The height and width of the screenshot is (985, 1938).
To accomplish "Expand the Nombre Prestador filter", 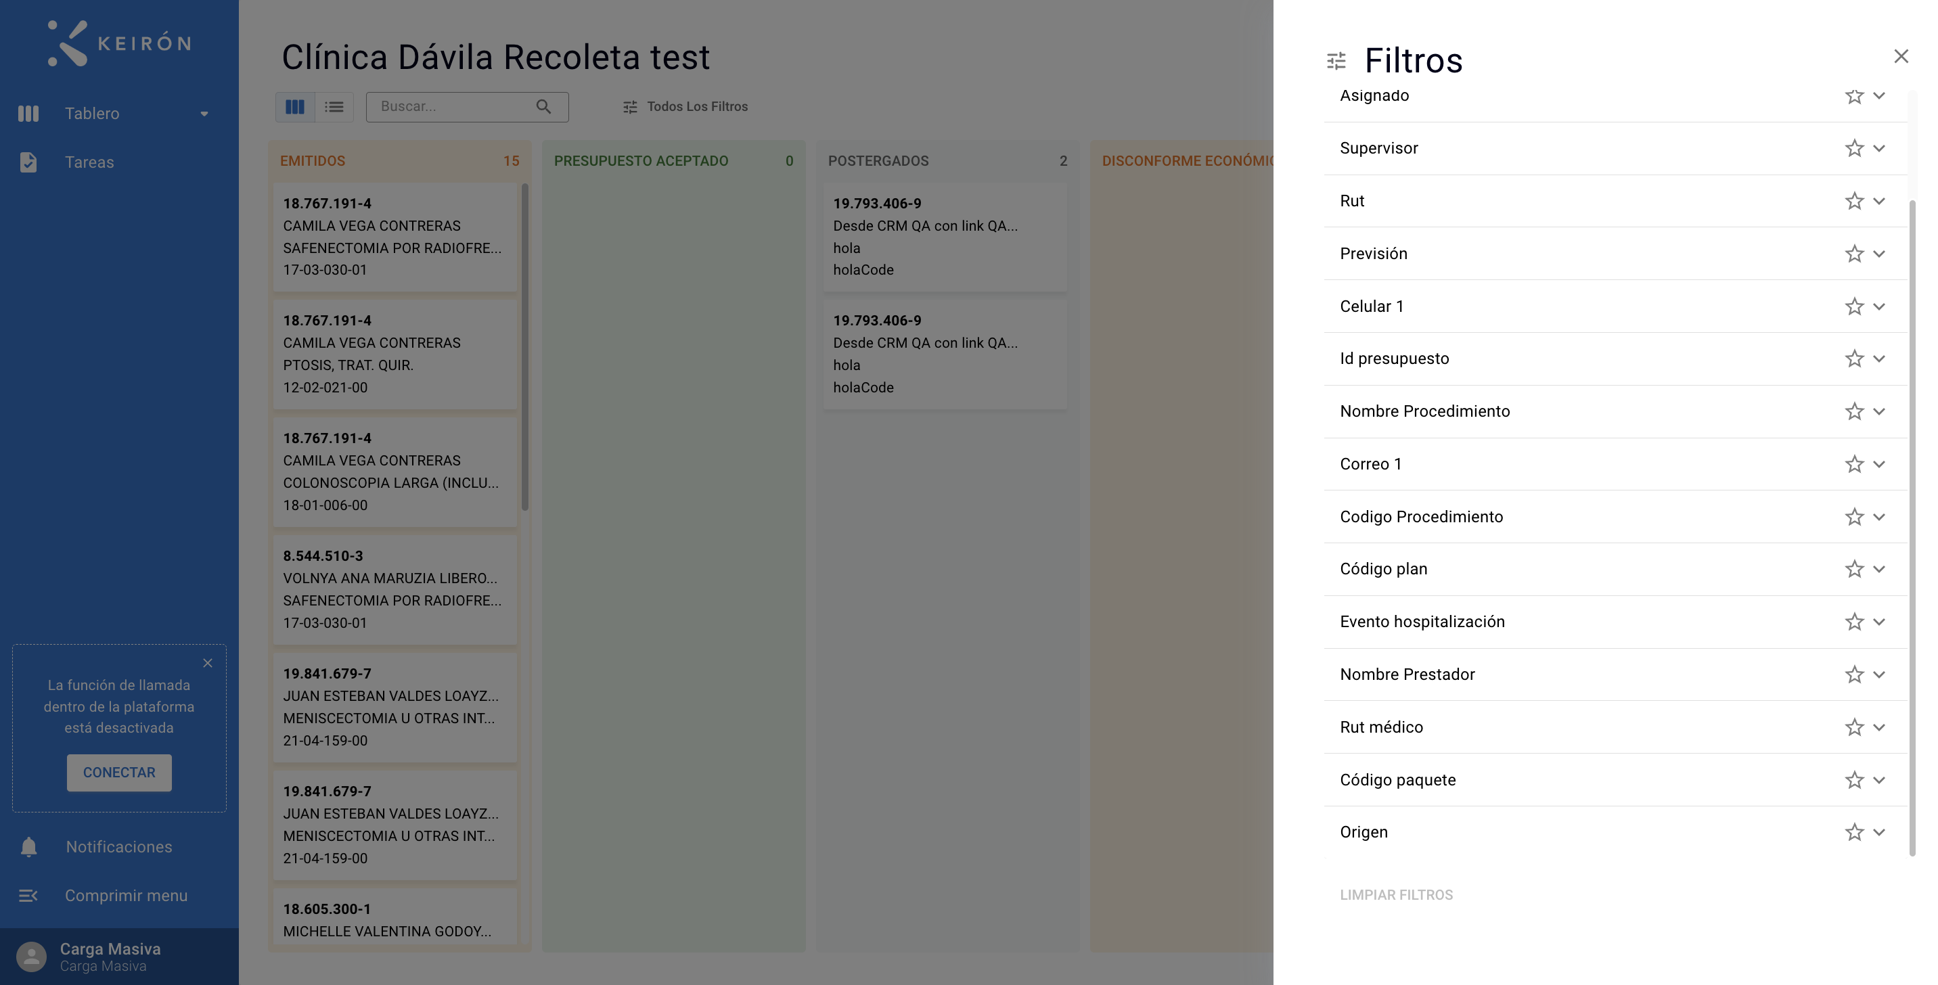I will point(1879,674).
